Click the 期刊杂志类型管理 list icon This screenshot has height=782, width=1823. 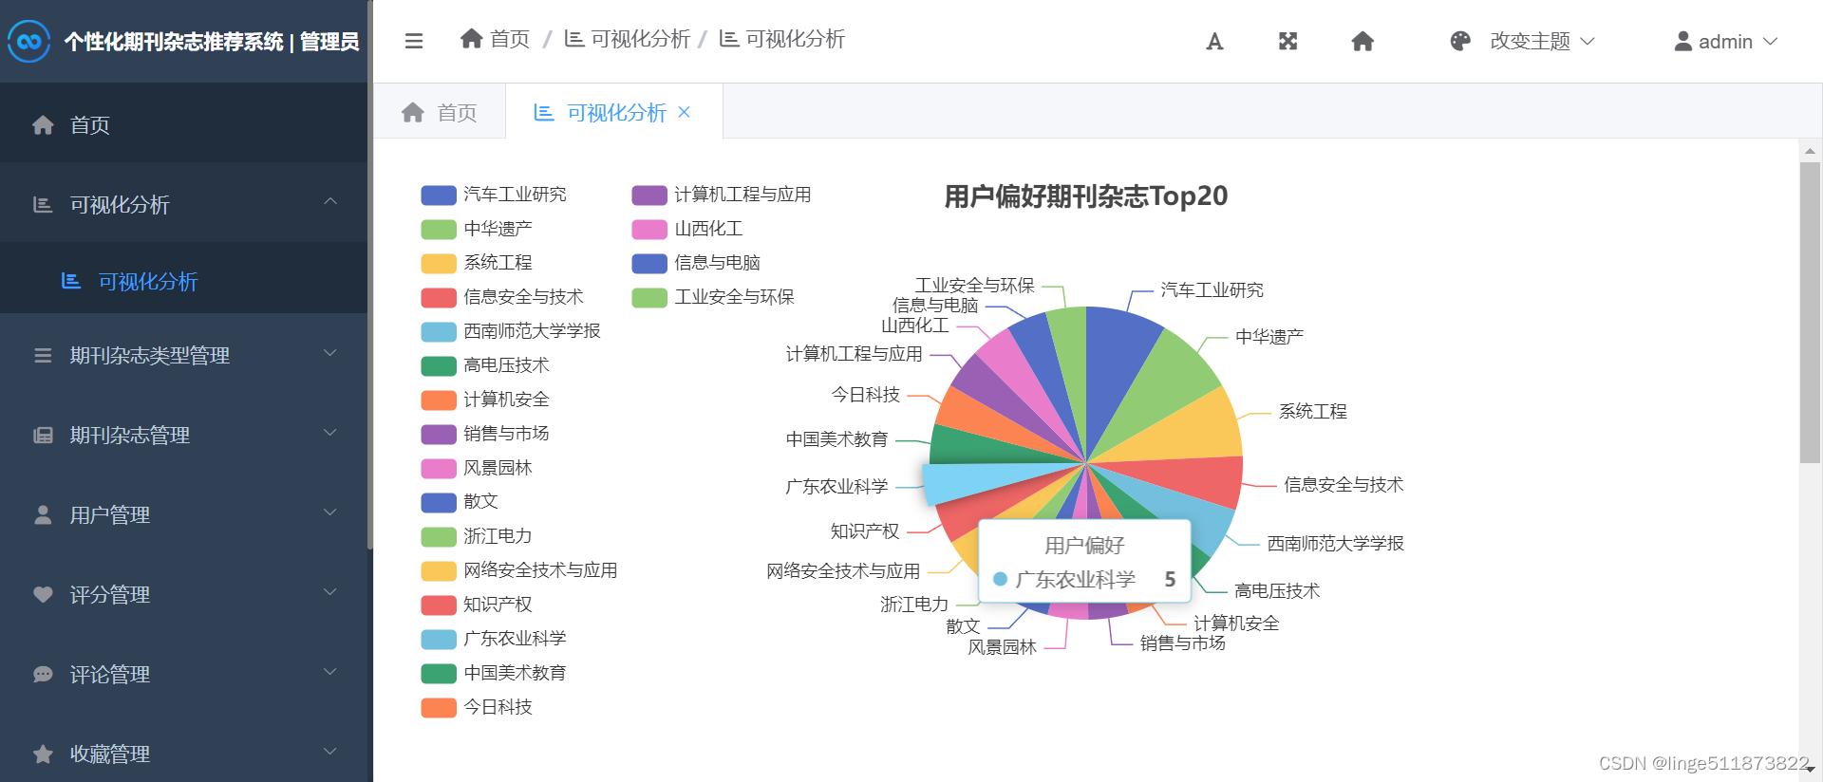click(43, 355)
